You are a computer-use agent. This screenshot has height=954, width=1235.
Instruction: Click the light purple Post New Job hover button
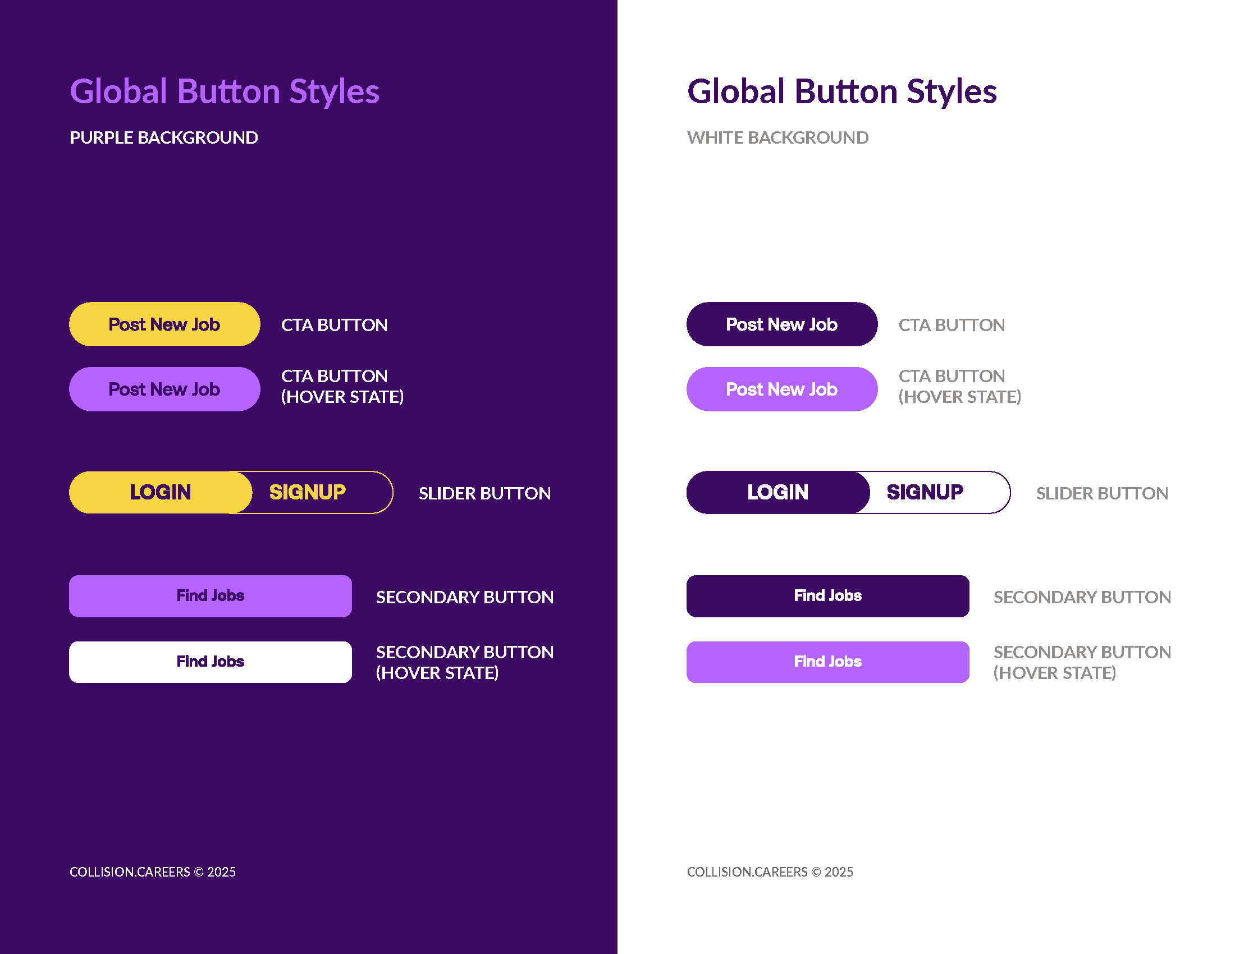781,389
